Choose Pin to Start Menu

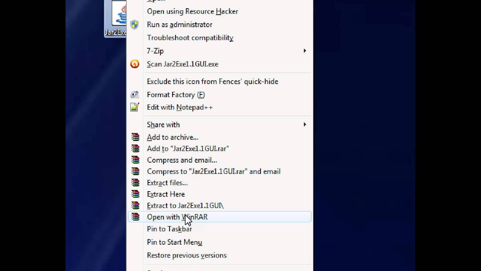174,242
